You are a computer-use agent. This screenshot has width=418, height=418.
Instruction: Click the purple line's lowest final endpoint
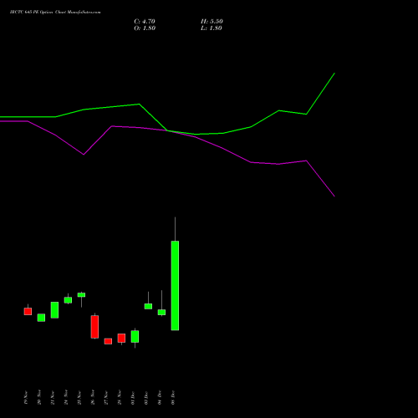pyautogui.click(x=334, y=196)
